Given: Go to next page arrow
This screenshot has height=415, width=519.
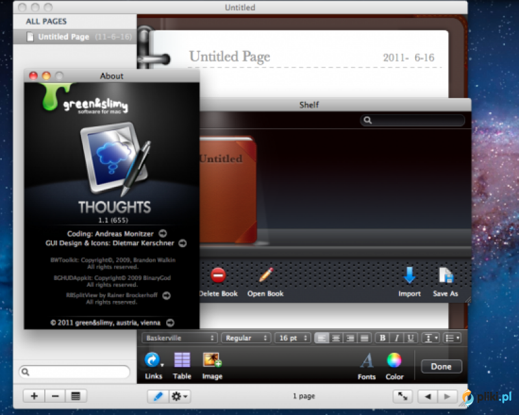Looking at the screenshot, I should tap(447, 396).
